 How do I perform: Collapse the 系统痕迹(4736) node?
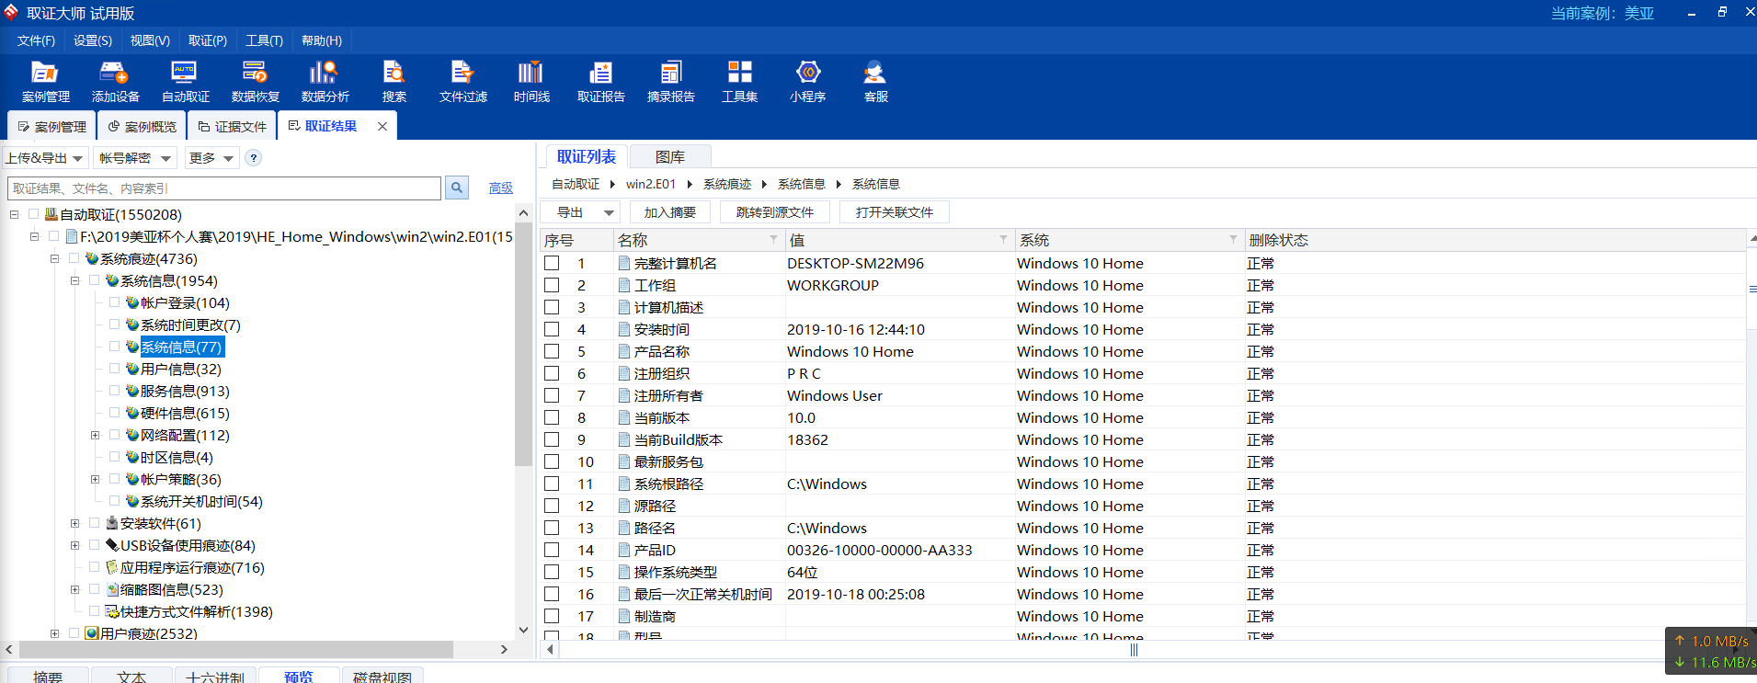point(54,258)
